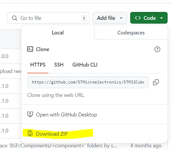The height and width of the screenshot is (150, 172).
Task: Click the terminal icon beside Clone
Action: tap(30, 49)
